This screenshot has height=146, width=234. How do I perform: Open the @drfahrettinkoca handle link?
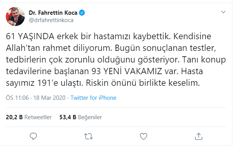(51, 20)
